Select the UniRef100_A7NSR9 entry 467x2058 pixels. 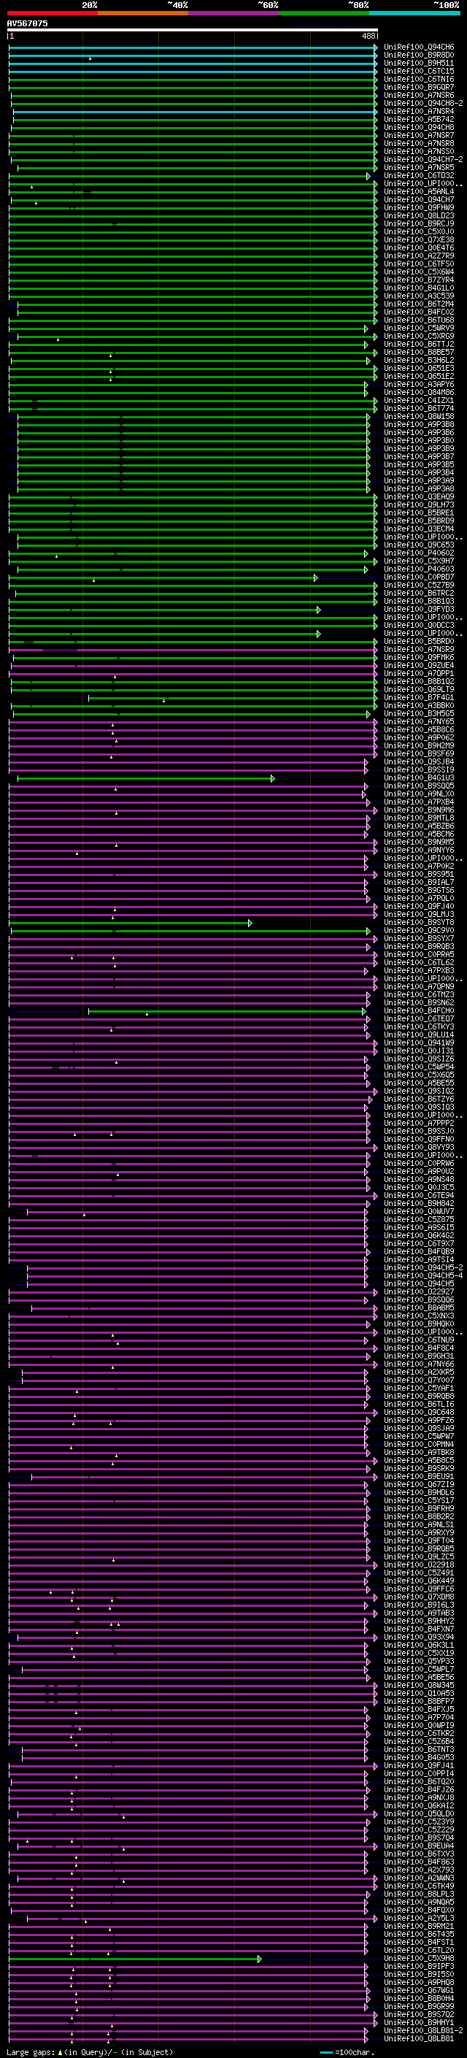419,650
